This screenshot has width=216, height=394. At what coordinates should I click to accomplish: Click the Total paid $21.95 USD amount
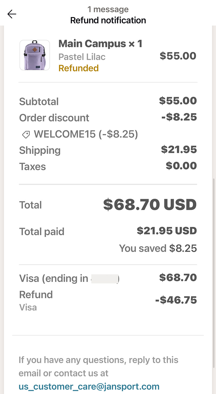tap(167, 231)
